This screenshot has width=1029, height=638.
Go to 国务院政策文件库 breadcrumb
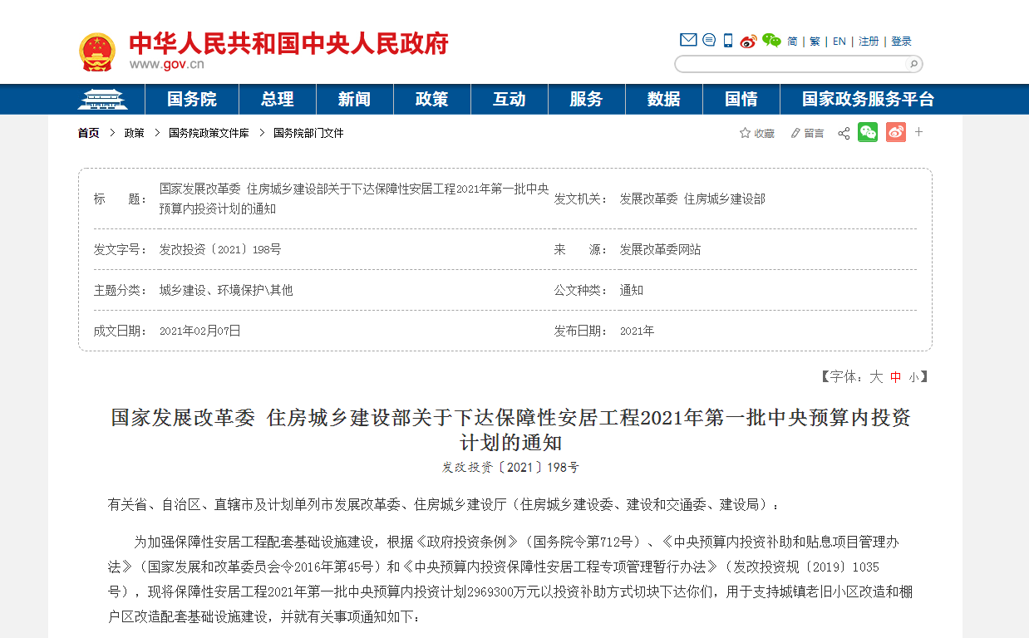209,133
